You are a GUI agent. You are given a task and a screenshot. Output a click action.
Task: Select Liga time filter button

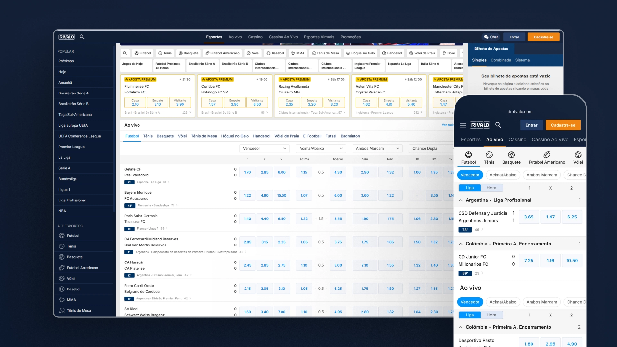[x=469, y=188]
